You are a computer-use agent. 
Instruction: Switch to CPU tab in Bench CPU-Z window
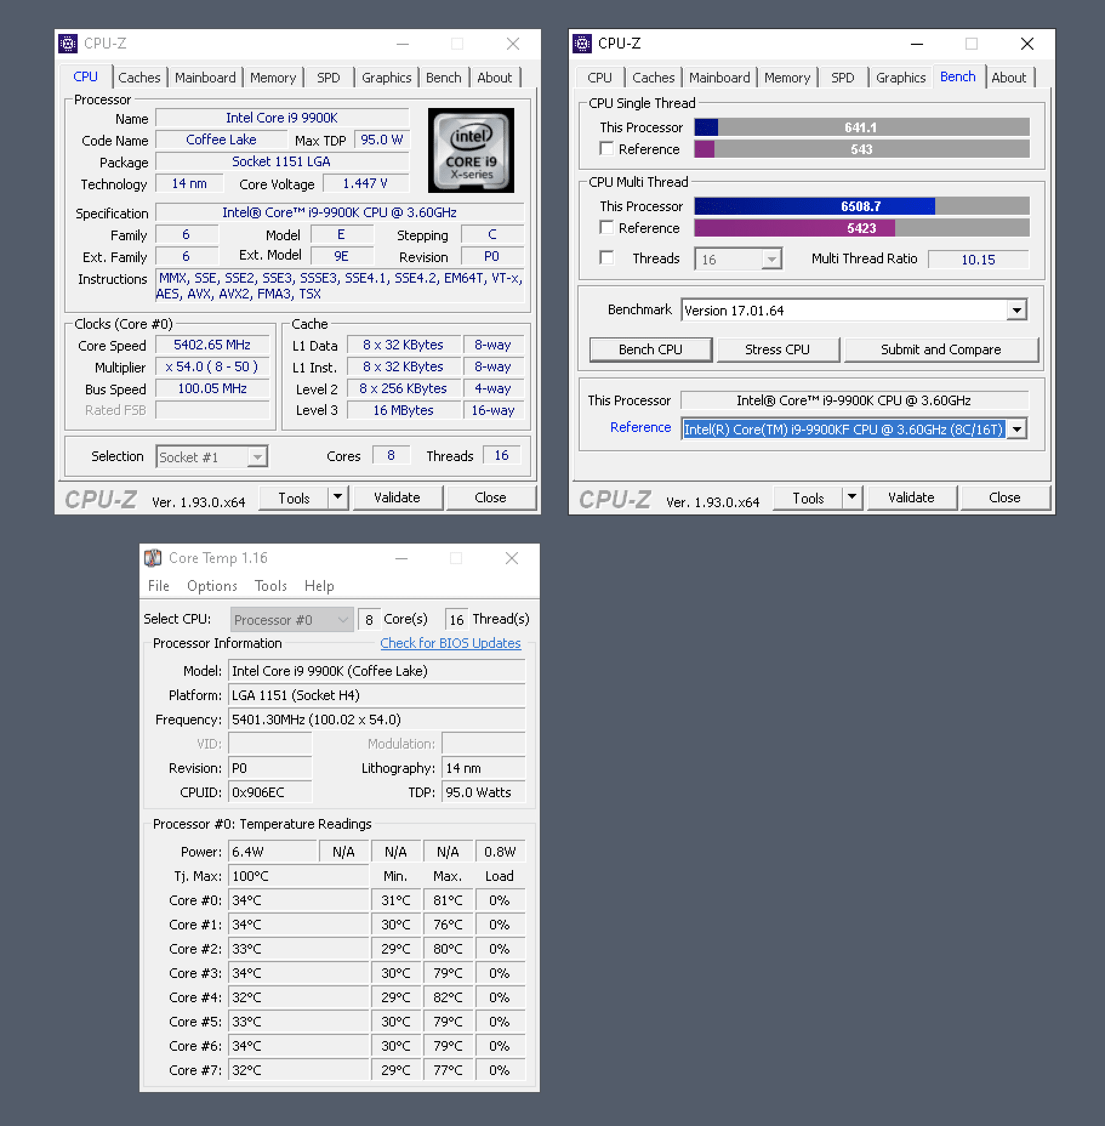tap(599, 78)
